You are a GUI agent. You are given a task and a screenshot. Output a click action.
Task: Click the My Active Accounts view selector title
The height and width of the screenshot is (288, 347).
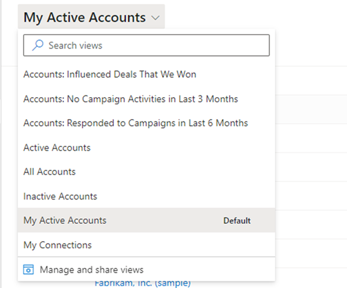tap(84, 17)
